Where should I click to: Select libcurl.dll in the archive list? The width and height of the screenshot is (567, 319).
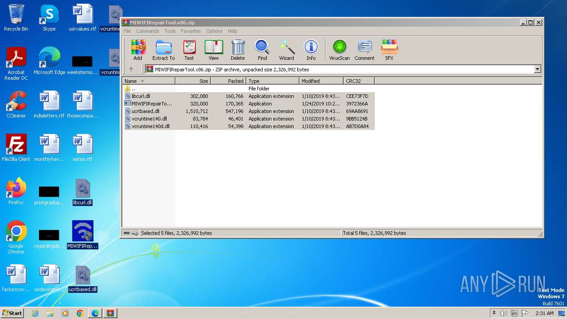tap(249, 96)
